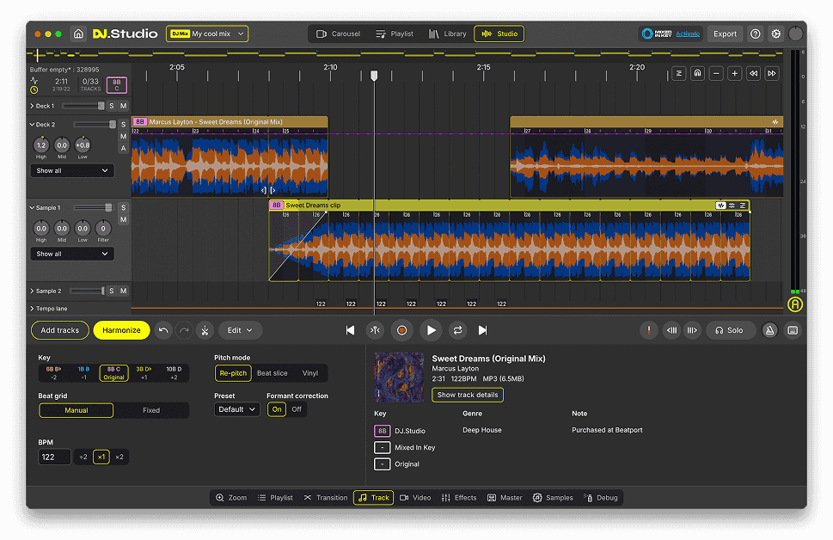The image size is (833, 540).
Task: Click the timeline fit view icon
Action: pos(679,73)
